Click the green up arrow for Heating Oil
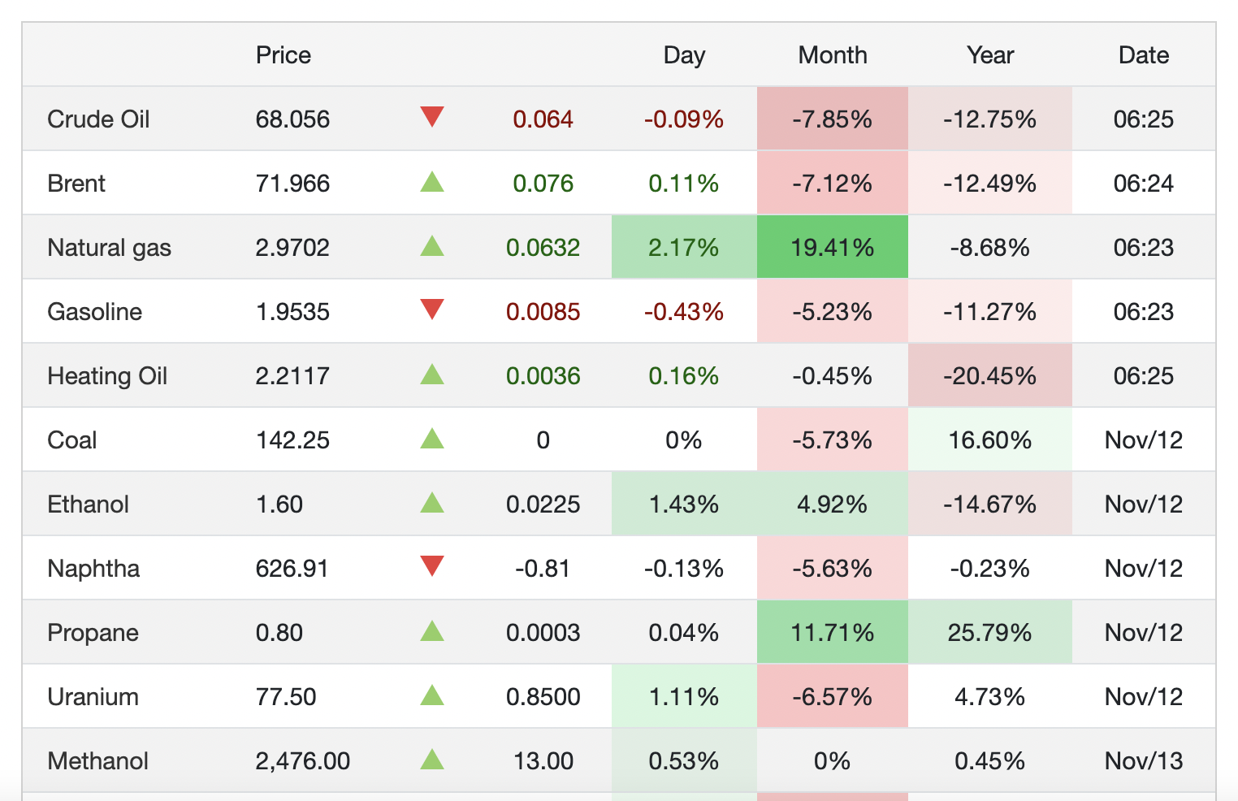The image size is (1238, 801). click(x=432, y=374)
